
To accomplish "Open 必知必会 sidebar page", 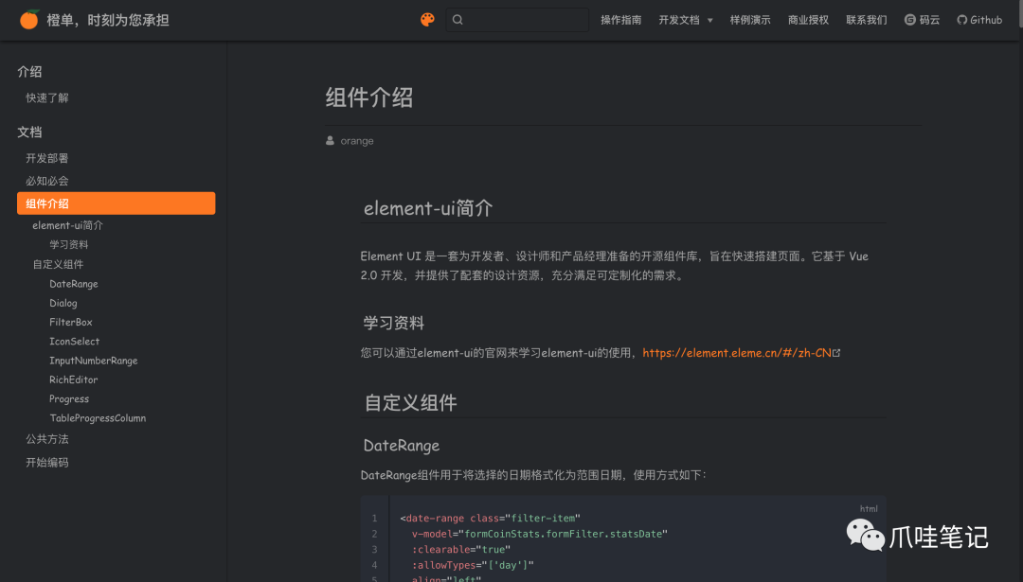I will [x=47, y=181].
